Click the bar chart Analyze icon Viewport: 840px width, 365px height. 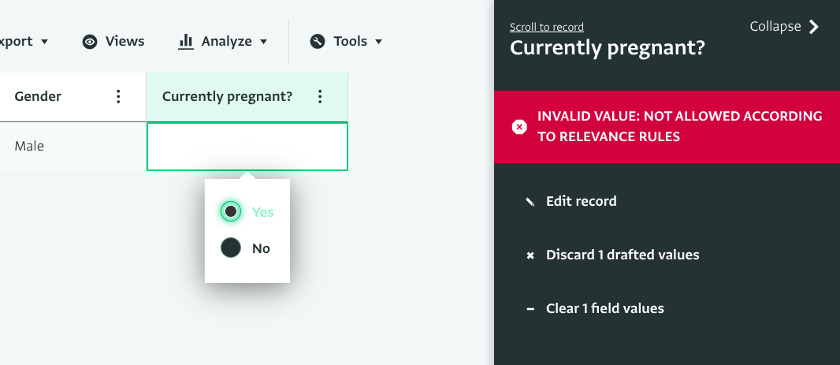tap(185, 41)
